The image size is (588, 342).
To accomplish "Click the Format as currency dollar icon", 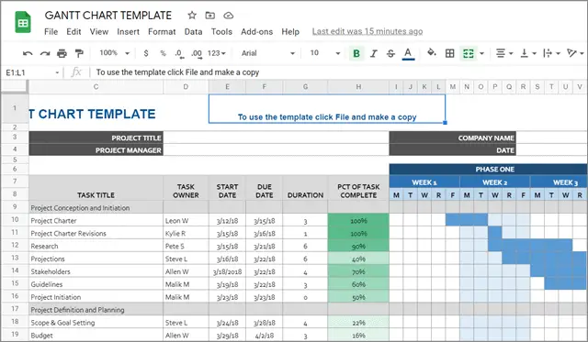I will pyautogui.click(x=146, y=53).
